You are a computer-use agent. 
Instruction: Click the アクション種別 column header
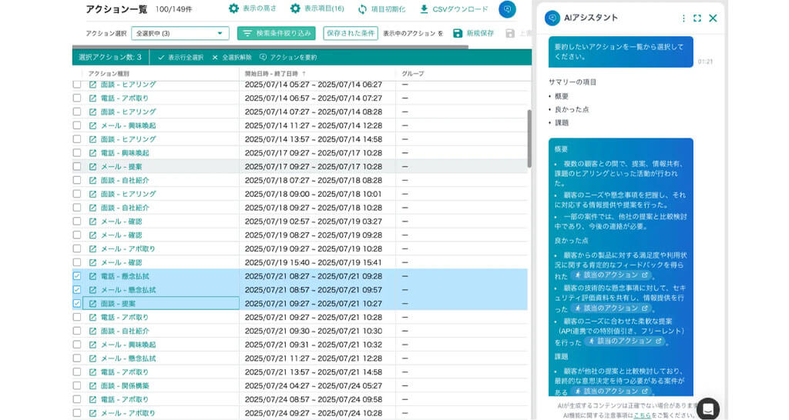[109, 73]
